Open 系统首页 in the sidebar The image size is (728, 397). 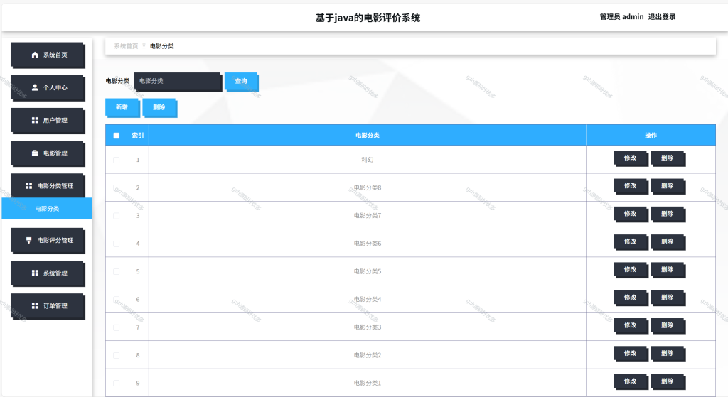(48, 55)
